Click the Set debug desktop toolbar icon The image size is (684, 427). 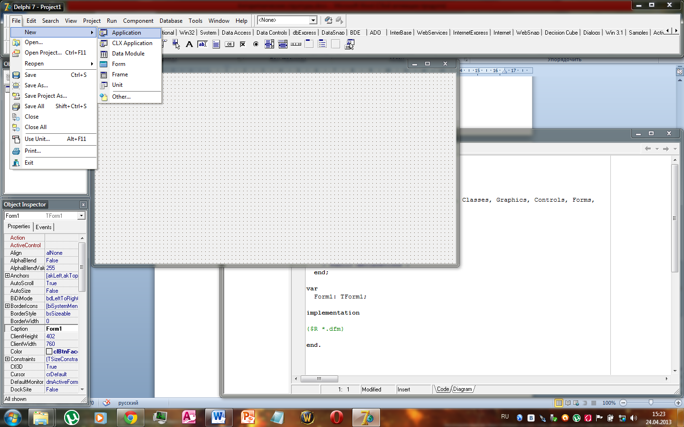(339, 20)
